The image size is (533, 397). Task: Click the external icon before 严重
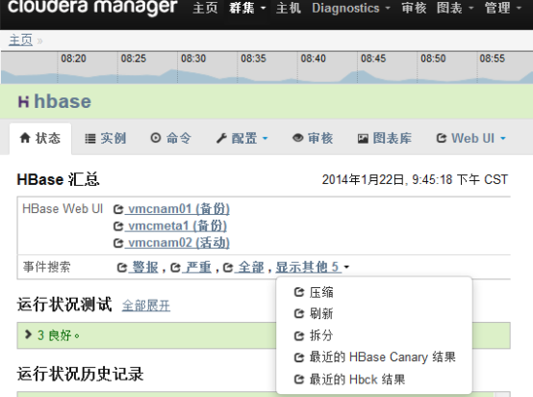(175, 268)
